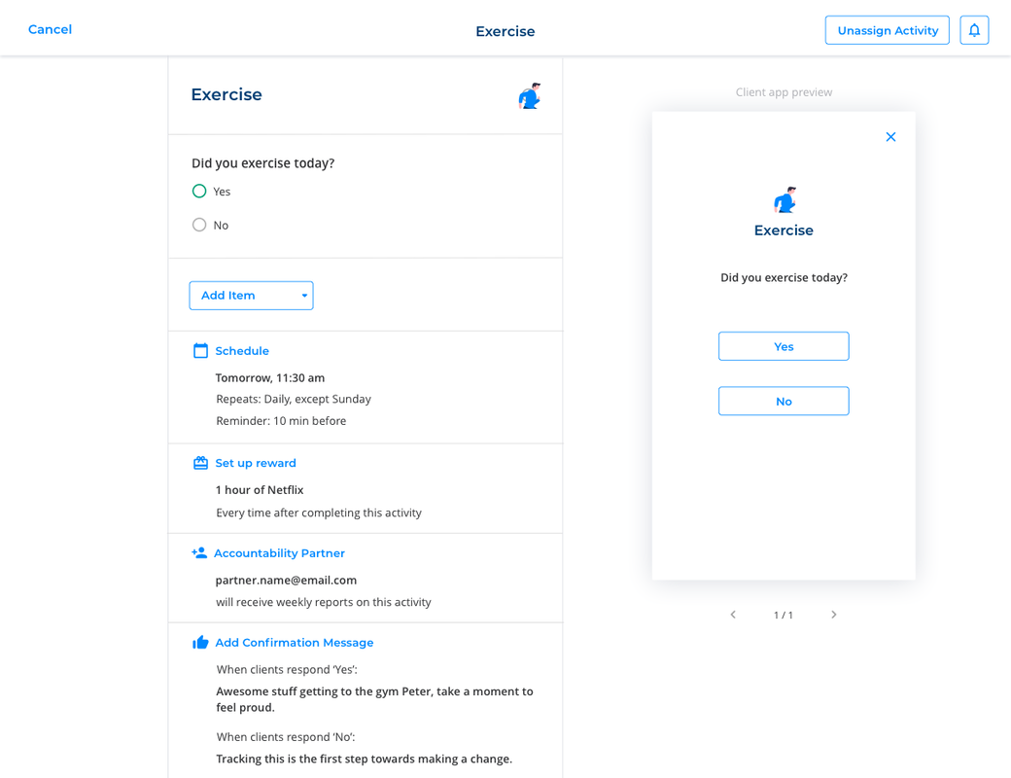
Task: Tap Yes button in client preview
Action: [x=784, y=346]
